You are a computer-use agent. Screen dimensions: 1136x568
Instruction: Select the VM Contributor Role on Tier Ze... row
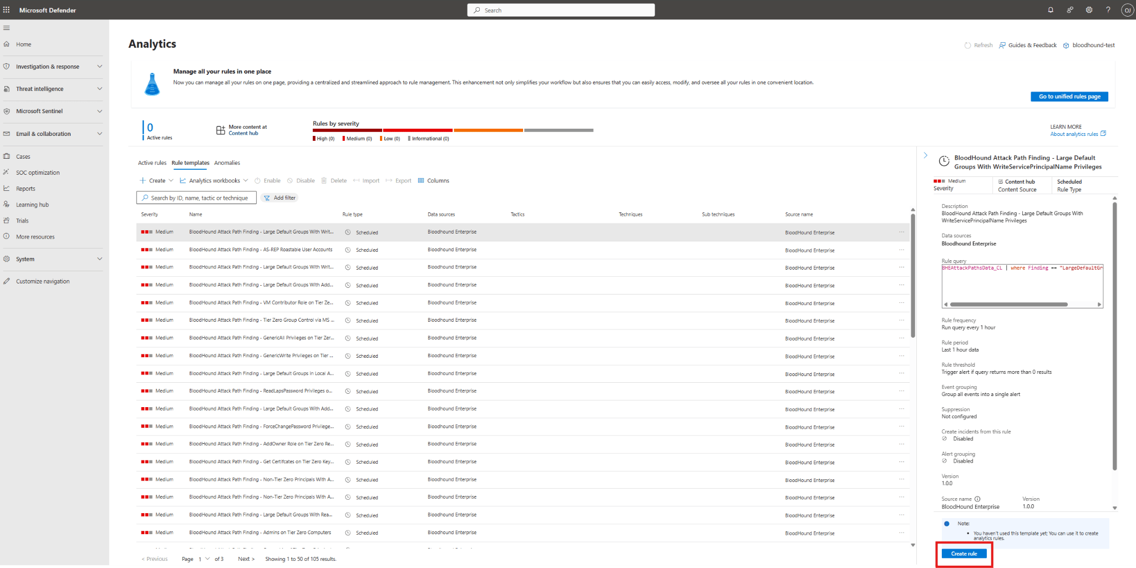pyautogui.click(x=523, y=303)
